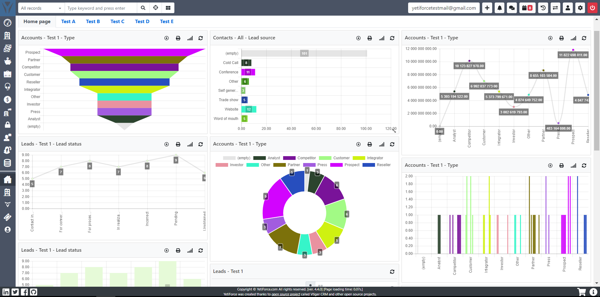
Task: Open the settings gear icon
Action: pos(580,8)
